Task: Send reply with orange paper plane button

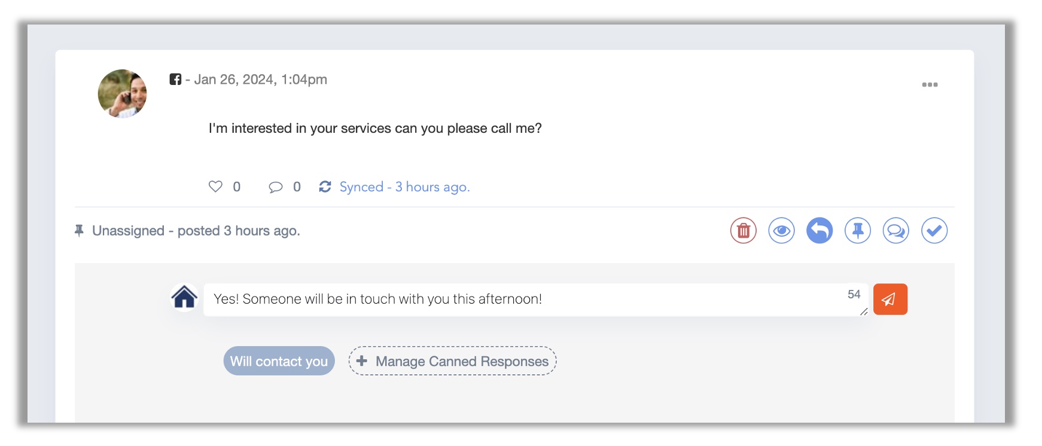Action: 890,299
